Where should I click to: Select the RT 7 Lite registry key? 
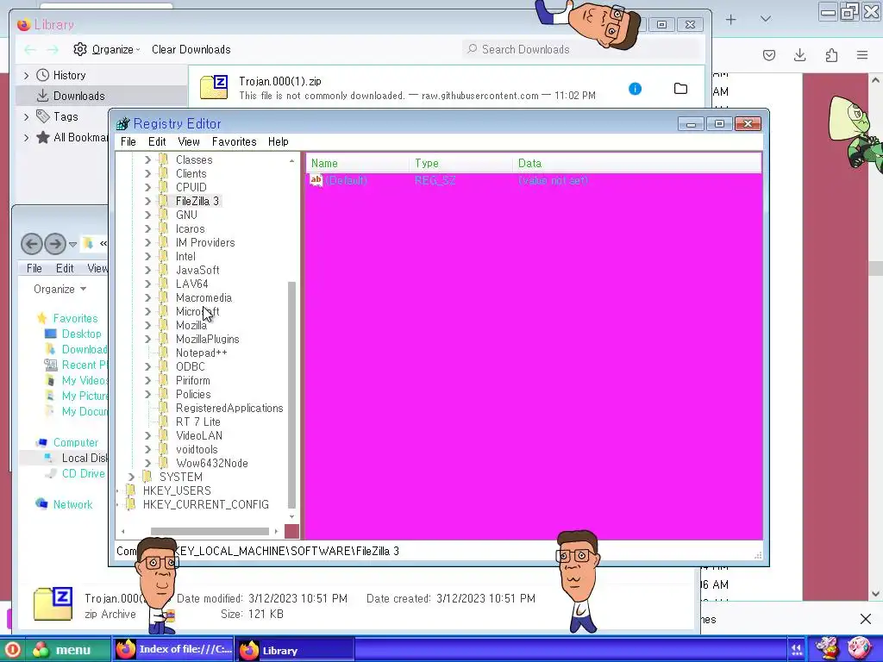coord(197,422)
